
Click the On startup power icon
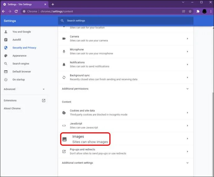point(6,79)
